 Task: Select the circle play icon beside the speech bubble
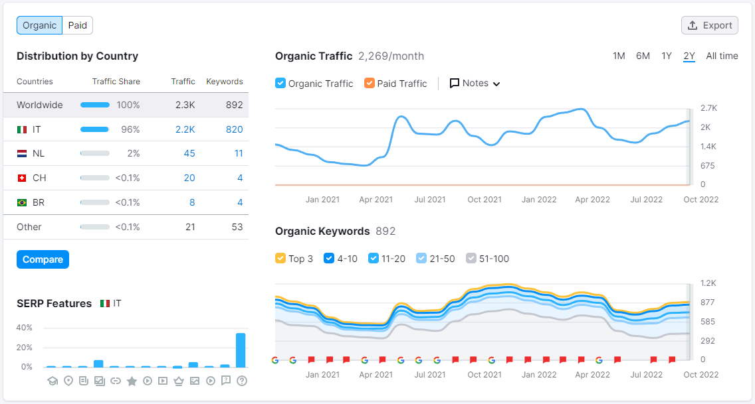[211, 381]
